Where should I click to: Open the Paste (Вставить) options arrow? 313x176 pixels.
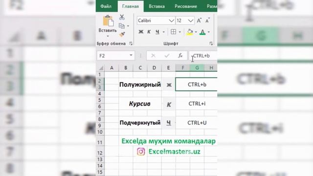tap(108, 36)
